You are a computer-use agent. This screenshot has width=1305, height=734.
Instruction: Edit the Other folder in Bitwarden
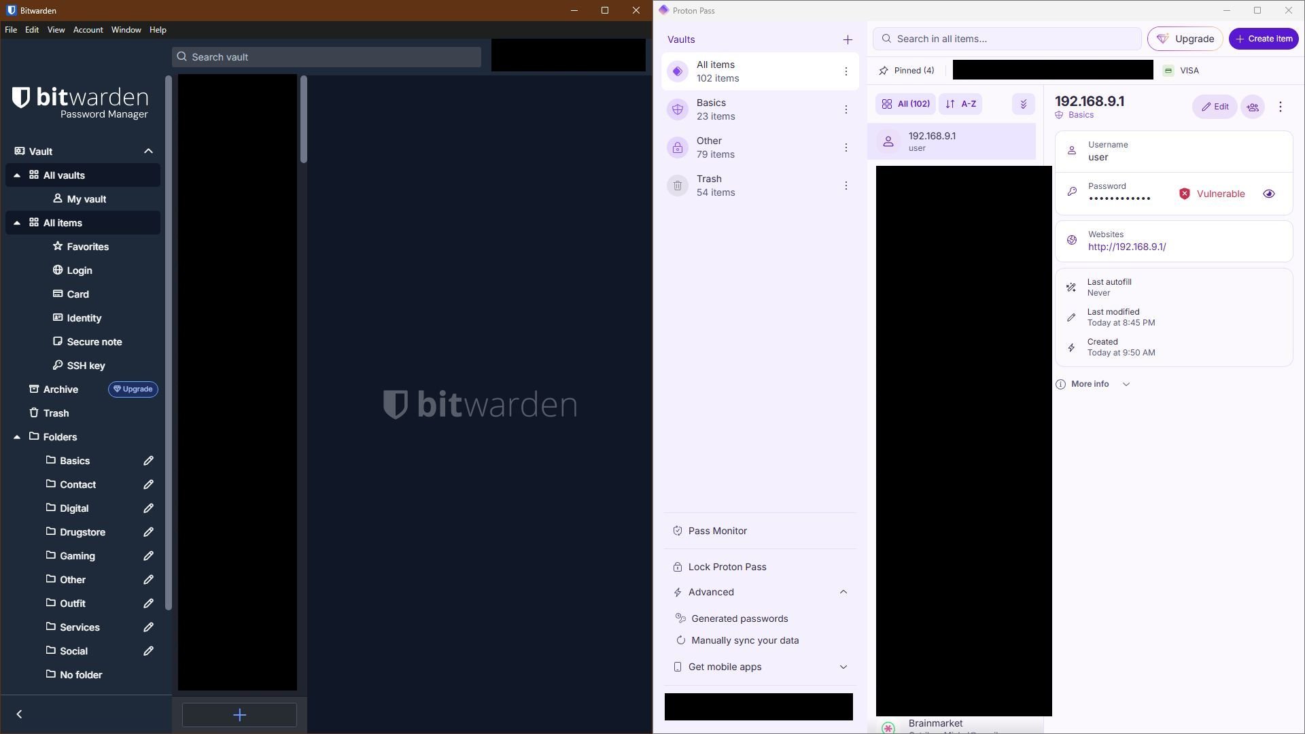coord(148,580)
